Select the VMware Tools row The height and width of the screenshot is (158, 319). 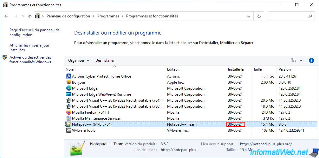click(191, 130)
